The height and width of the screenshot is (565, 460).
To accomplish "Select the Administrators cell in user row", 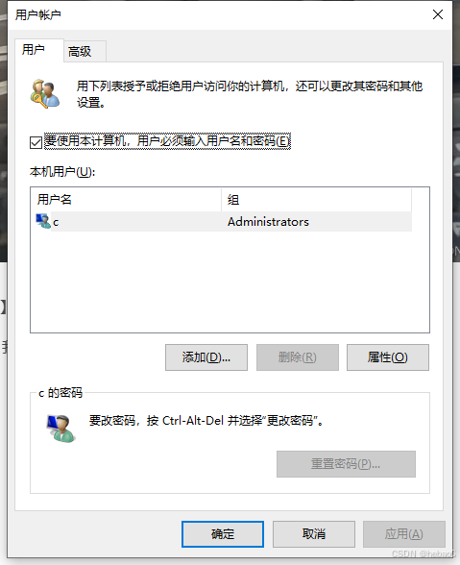I will pyautogui.click(x=268, y=222).
